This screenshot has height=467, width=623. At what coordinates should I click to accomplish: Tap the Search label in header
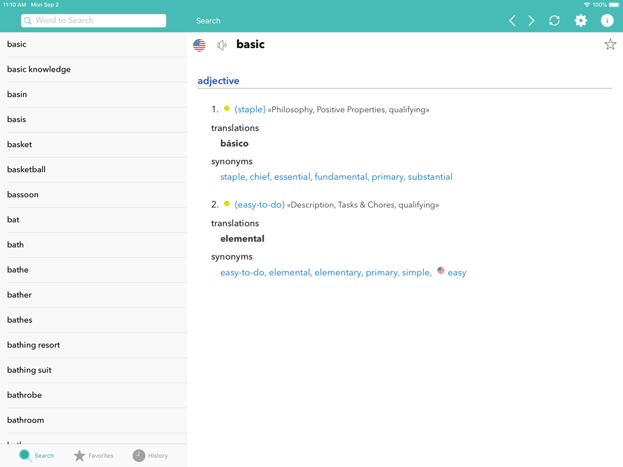208,21
